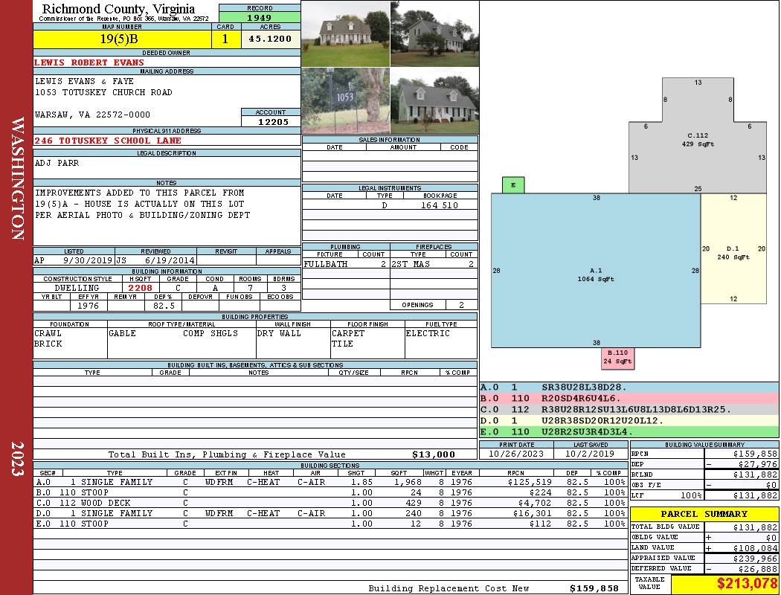Click the red H SQFT value 2208
The width and height of the screenshot is (781, 595).
tap(140, 288)
